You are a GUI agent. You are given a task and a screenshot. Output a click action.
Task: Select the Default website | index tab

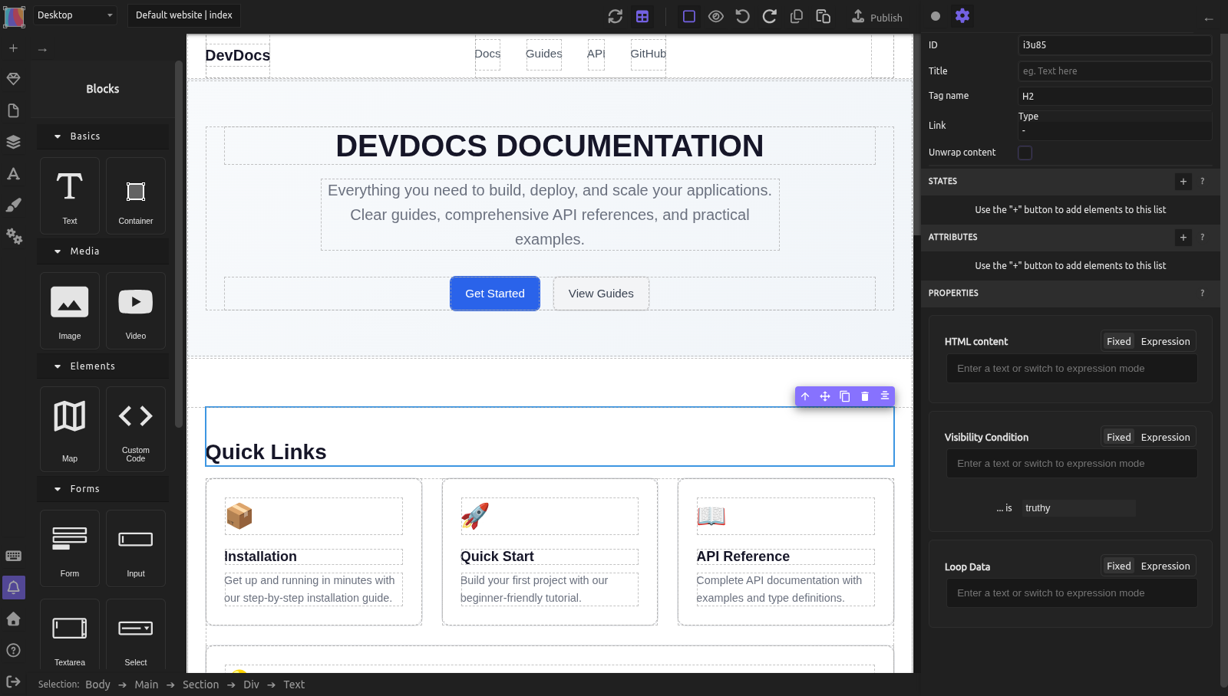(x=184, y=15)
